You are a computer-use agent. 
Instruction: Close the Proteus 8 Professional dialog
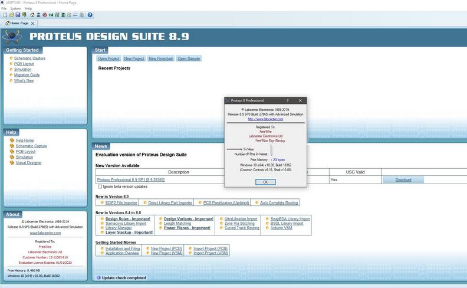(300, 101)
